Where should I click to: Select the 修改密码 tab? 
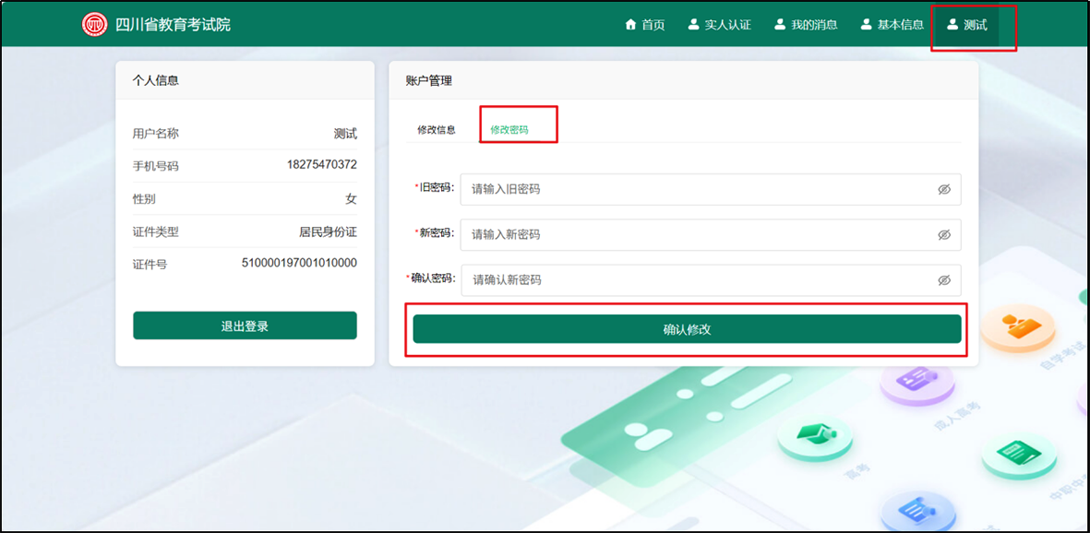tap(509, 130)
